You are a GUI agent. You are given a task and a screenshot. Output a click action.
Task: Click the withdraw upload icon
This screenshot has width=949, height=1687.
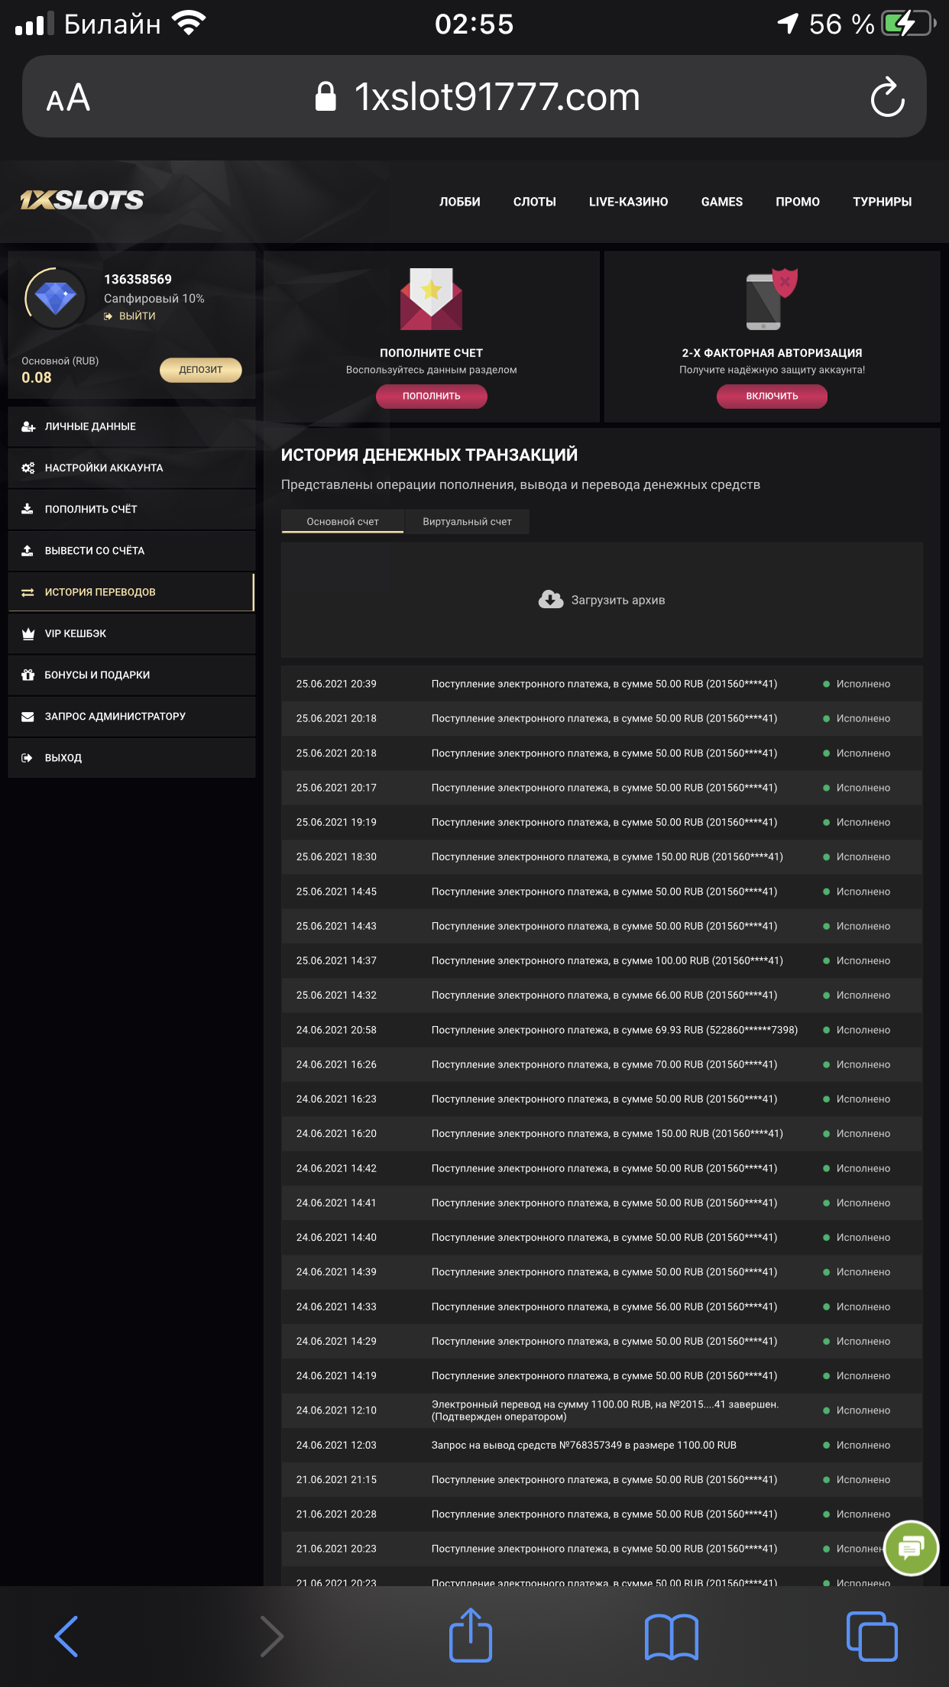click(x=28, y=550)
